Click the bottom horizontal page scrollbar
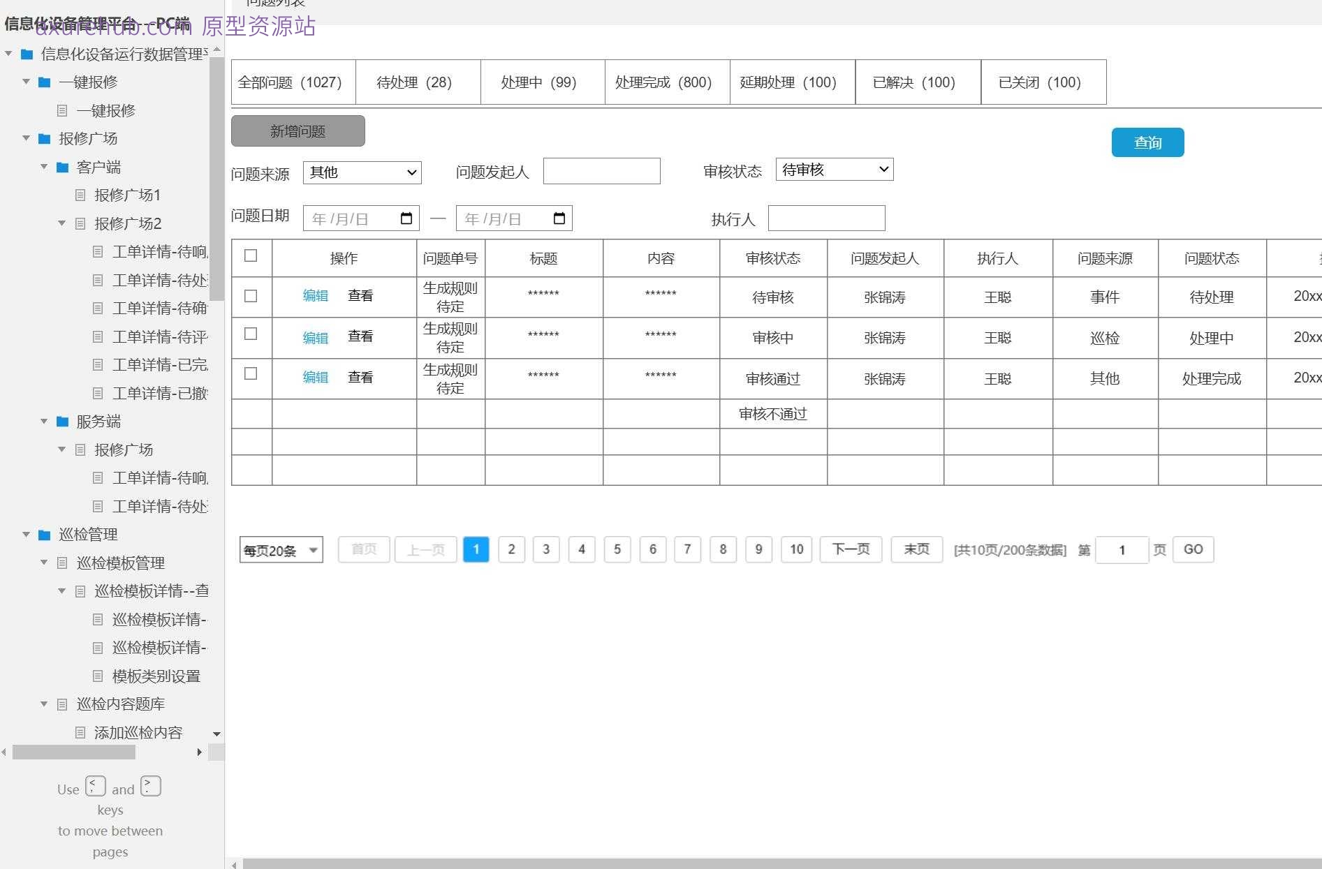 [782, 864]
